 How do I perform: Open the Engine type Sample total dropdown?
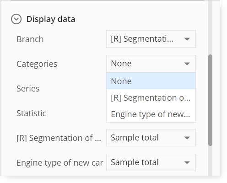tap(151, 162)
